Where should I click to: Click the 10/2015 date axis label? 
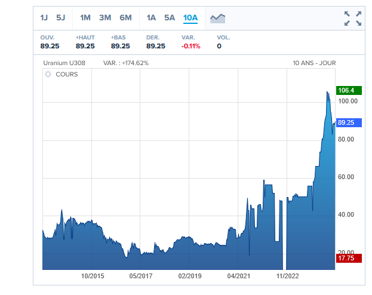pos(92,276)
